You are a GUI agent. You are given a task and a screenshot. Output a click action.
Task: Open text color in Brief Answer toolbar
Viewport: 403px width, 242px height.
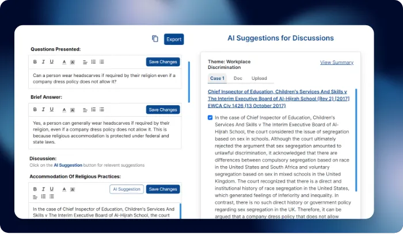[x=64, y=110]
